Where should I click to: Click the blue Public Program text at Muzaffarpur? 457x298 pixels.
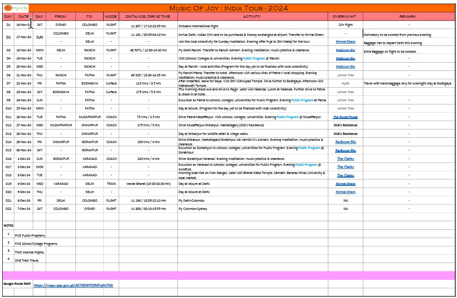287,117
